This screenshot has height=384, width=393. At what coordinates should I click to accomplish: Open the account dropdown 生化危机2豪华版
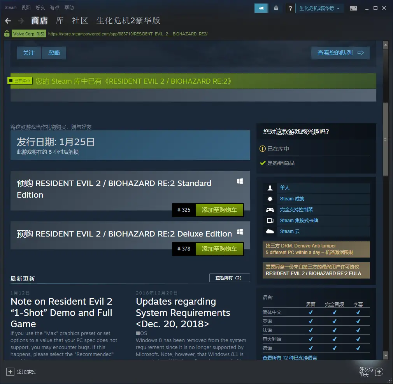[x=319, y=8]
